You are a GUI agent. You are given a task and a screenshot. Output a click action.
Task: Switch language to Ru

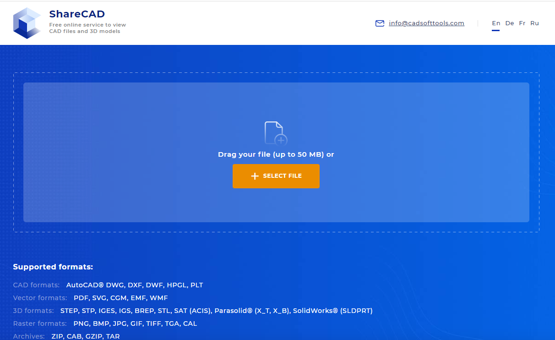pyautogui.click(x=534, y=23)
